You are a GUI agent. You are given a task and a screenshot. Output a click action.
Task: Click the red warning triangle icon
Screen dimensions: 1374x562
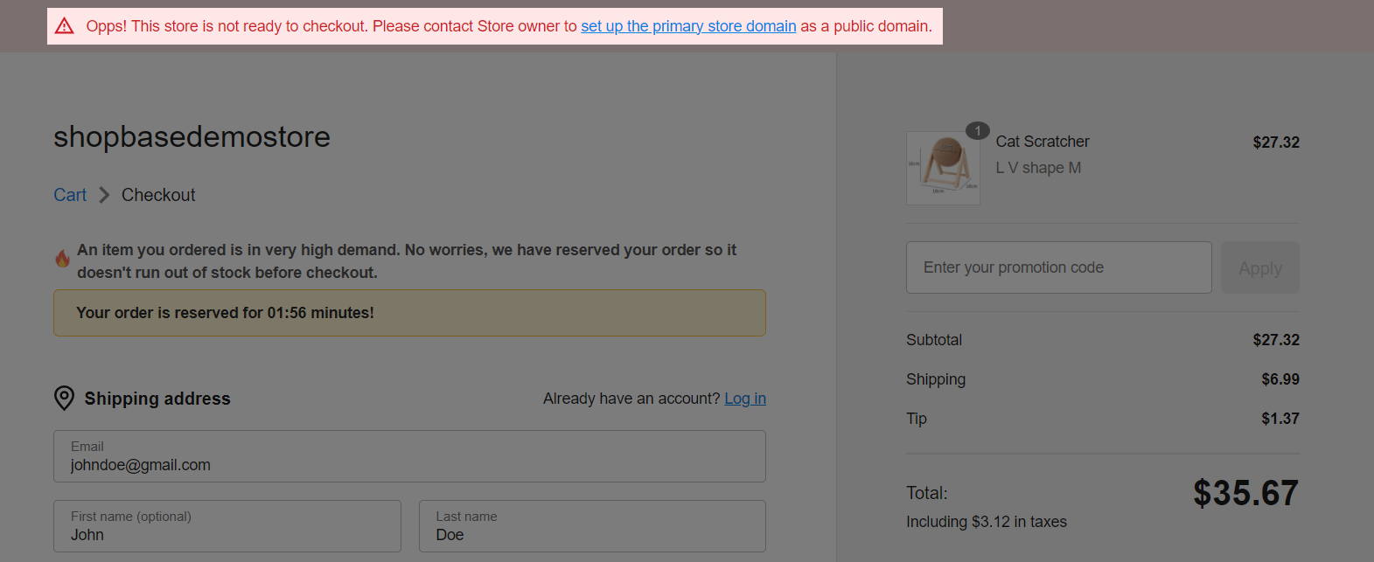click(65, 26)
